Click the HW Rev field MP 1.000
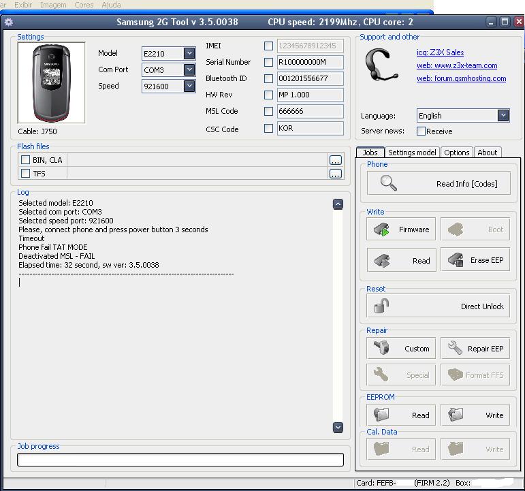Viewport: 525px width, 491px height. coord(310,95)
